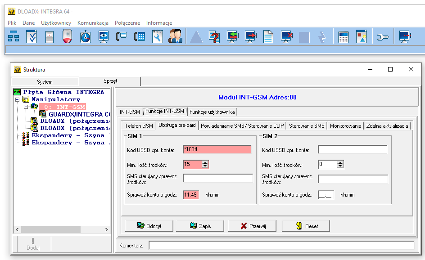The width and height of the screenshot is (425, 260).
Task: Increase SIM 1 Min. ilość środków value
Action: tap(205, 162)
